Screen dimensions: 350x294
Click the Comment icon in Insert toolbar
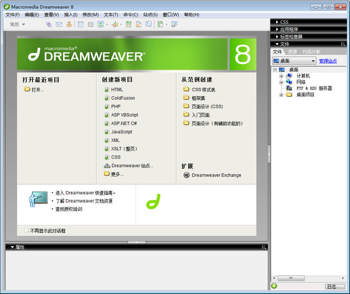[149, 24]
